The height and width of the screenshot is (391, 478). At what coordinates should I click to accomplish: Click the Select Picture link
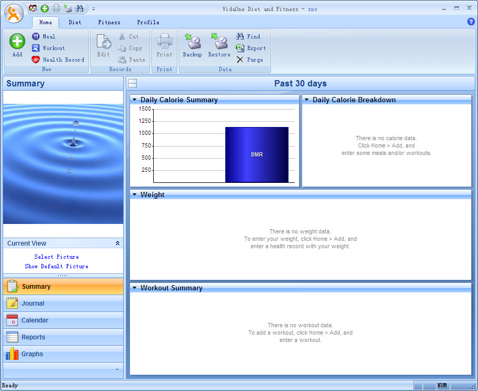[x=56, y=257]
